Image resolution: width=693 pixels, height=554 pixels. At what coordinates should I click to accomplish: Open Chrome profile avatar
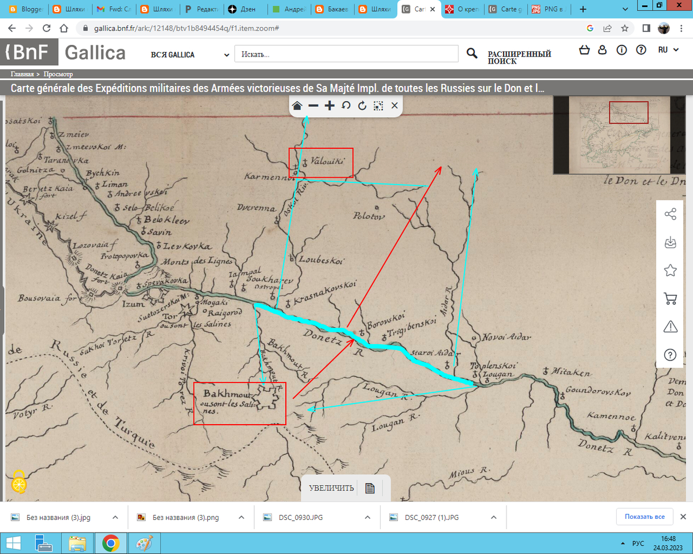click(x=664, y=28)
